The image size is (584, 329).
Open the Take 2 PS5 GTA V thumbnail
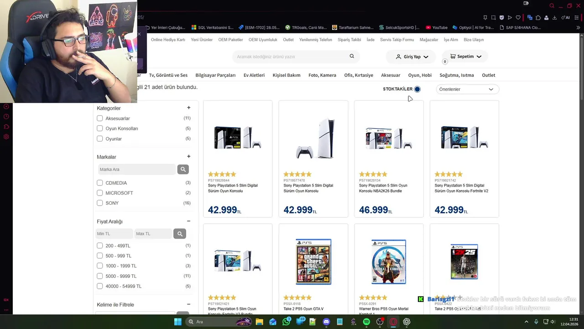click(x=313, y=261)
